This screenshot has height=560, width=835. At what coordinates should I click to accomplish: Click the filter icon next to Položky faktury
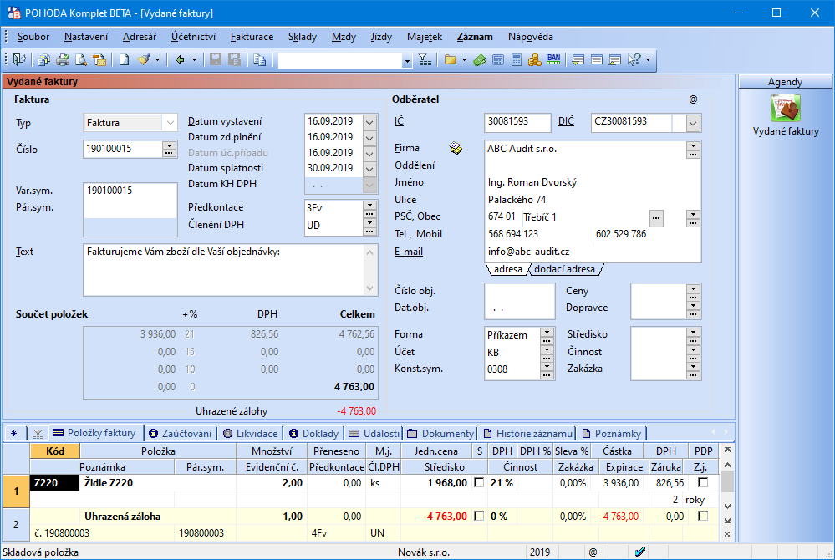[x=38, y=434]
